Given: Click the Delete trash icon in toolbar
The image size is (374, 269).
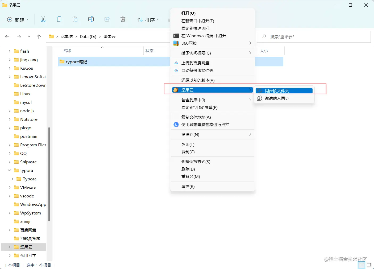Looking at the screenshot, I should 123,19.
